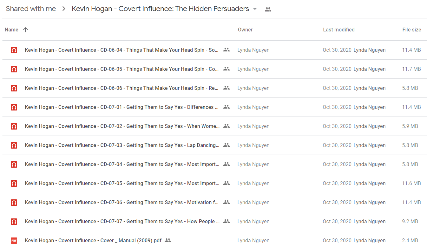Click the shared people icon on CD-07-05 row

[x=226, y=183]
